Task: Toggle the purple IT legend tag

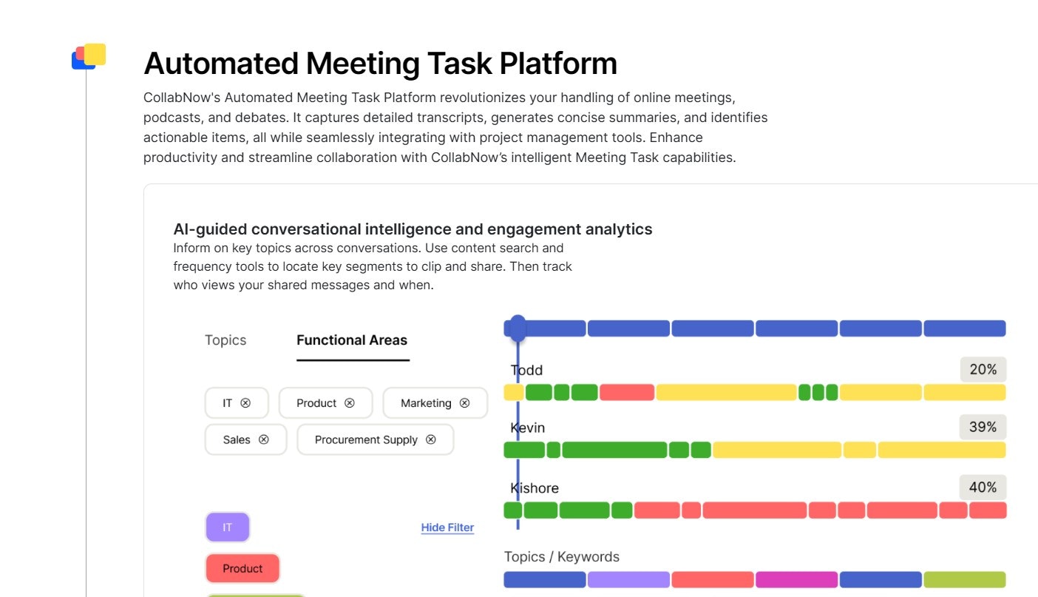Action: (x=228, y=527)
